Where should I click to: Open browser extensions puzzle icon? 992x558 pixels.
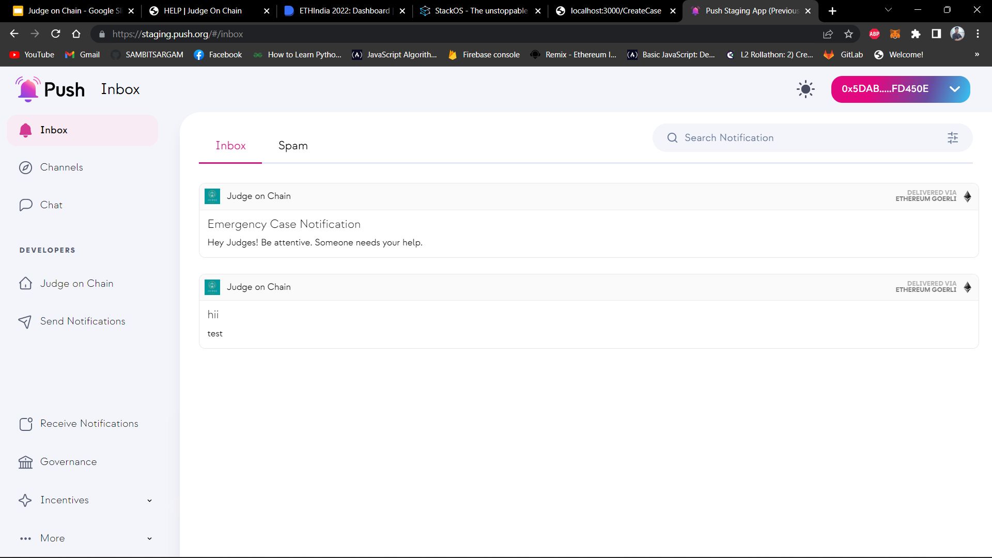(x=916, y=34)
